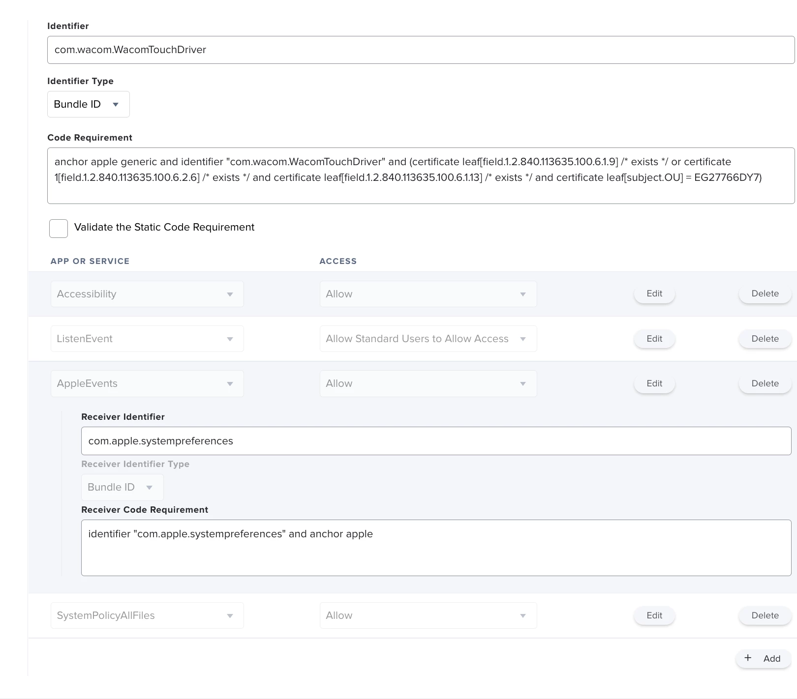Click the Code Requirement text area
This screenshot has height=699, width=797.
pyautogui.click(x=421, y=175)
